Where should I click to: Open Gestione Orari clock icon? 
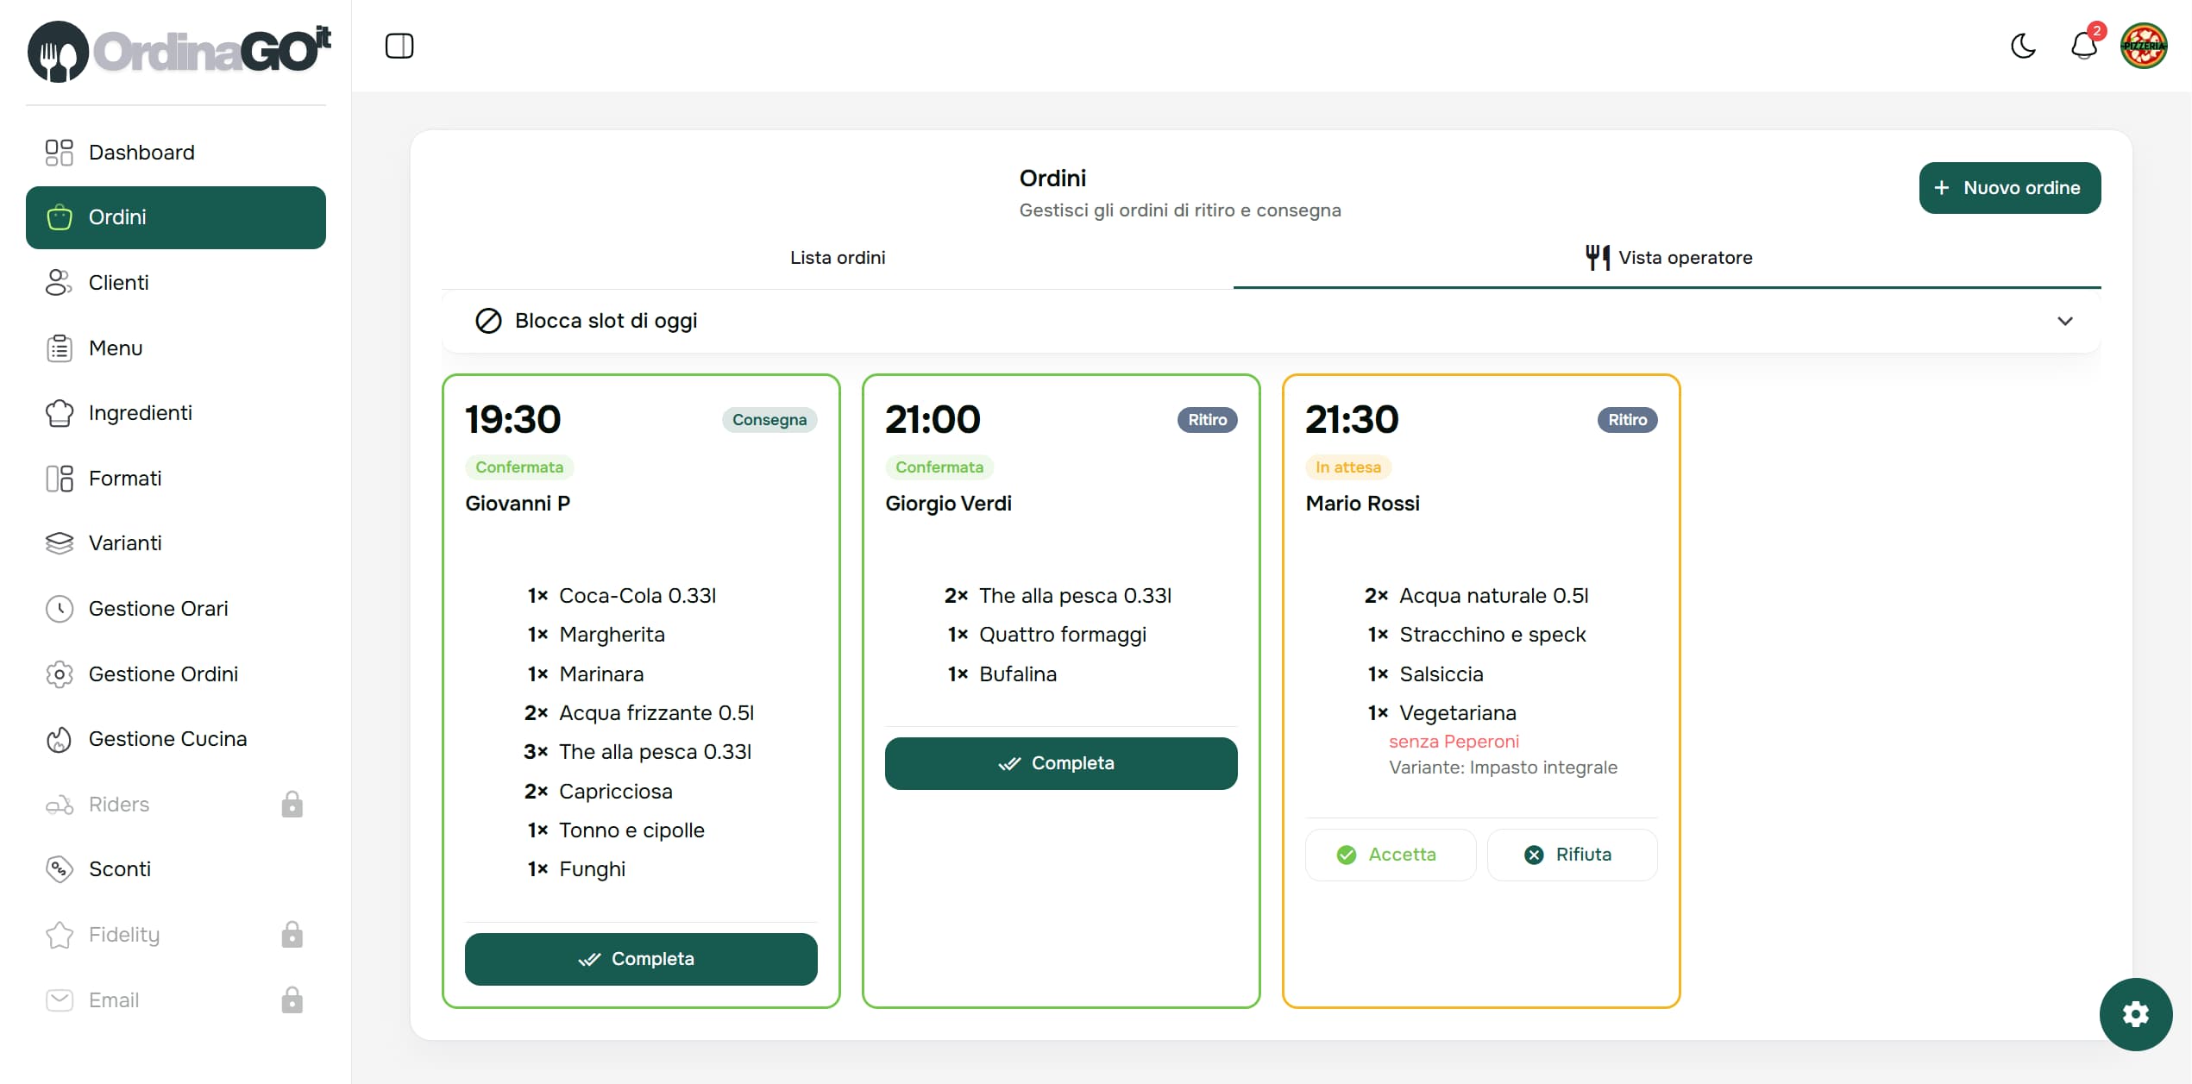[59, 609]
